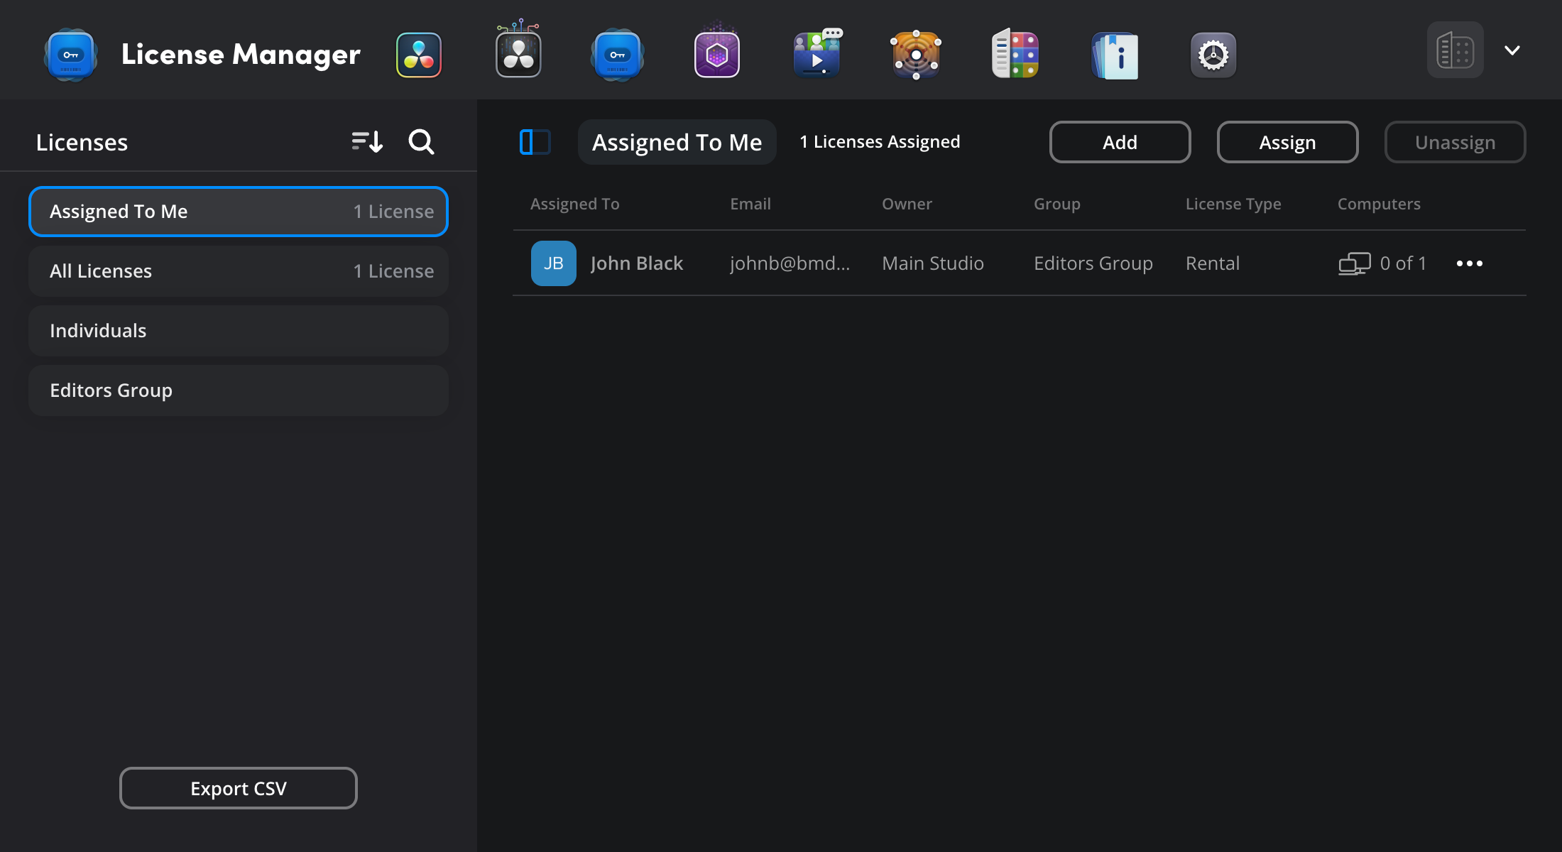
Task: Select the All Licenses list item
Action: point(239,271)
